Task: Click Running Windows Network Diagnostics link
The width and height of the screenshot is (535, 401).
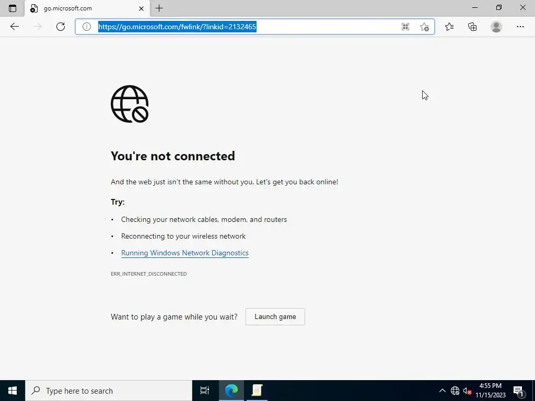Action: tap(184, 253)
